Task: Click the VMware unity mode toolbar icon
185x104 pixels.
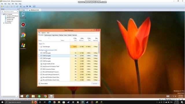Action: coord(30,6)
